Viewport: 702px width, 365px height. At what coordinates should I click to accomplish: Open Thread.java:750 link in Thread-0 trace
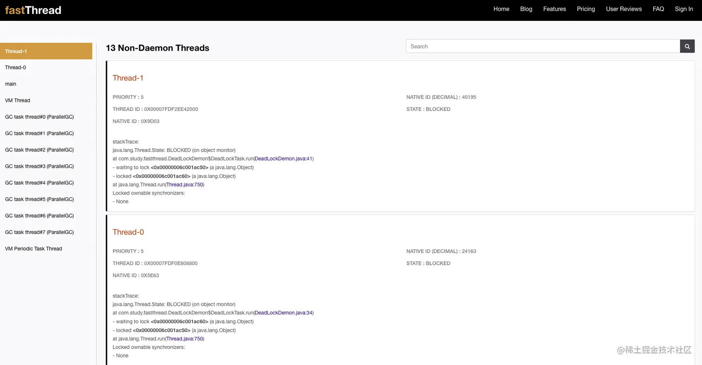[184, 339]
